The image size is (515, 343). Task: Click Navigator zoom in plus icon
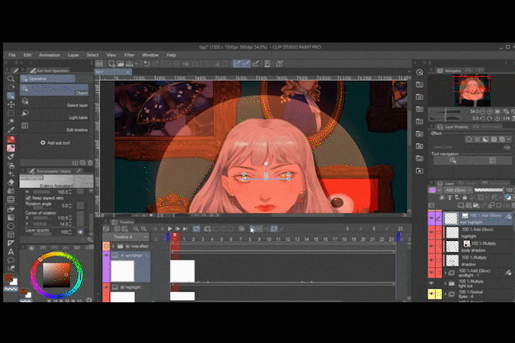(490, 111)
